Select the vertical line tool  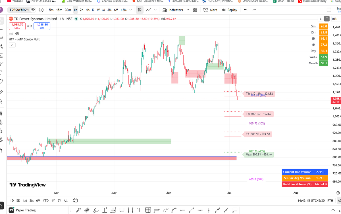pyautogui.click(x=209, y=210)
